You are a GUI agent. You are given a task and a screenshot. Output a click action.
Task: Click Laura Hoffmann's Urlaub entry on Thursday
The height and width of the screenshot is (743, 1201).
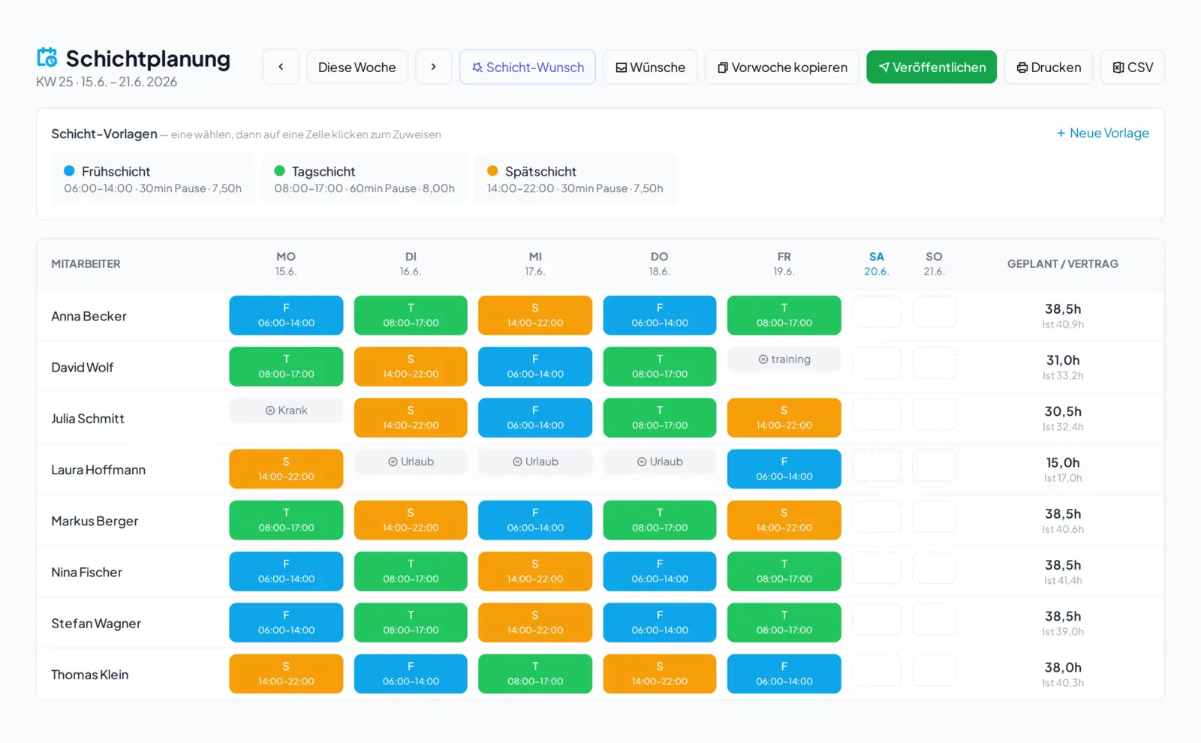point(660,462)
